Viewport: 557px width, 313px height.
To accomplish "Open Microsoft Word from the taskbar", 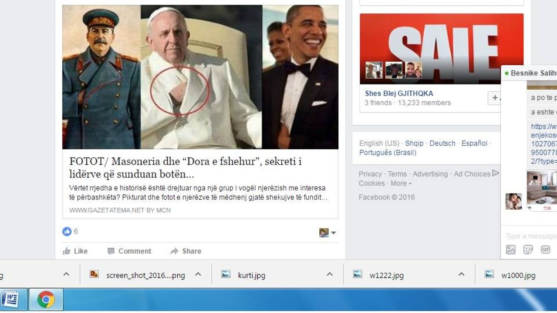I will click(x=10, y=300).
